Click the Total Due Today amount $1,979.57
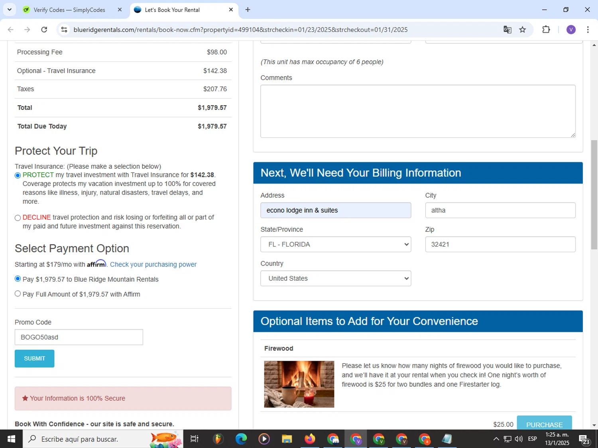Image resolution: width=598 pixels, height=448 pixels. pyautogui.click(x=212, y=126)
